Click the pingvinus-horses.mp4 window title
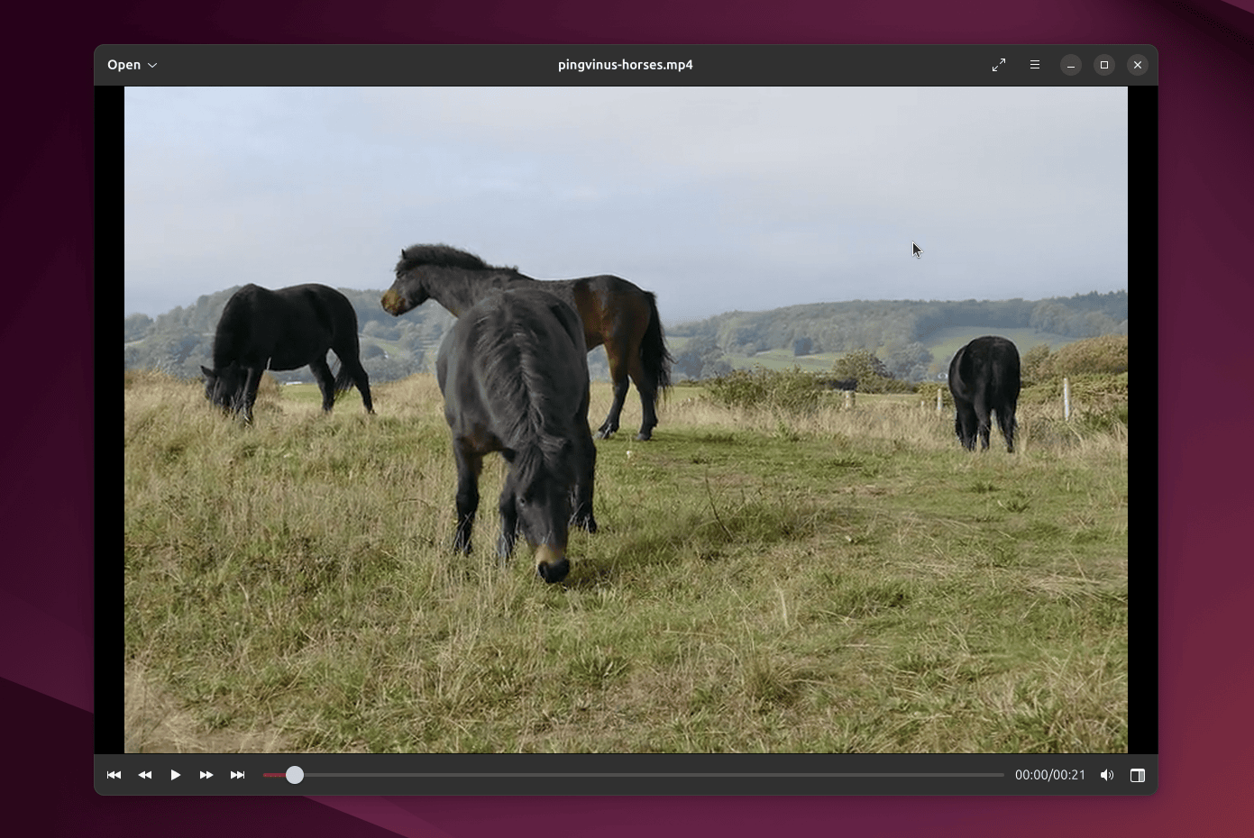1254x838 pixels. click(626, 65)
